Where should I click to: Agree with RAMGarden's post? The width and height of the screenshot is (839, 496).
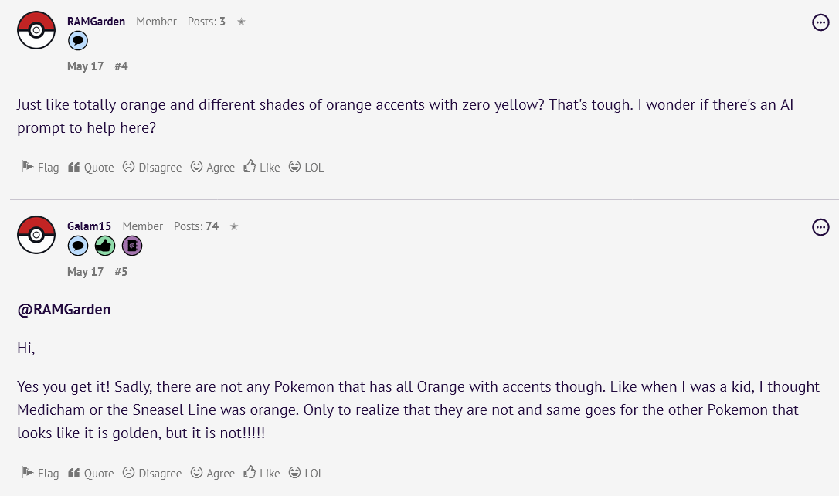tap(213, 167)
